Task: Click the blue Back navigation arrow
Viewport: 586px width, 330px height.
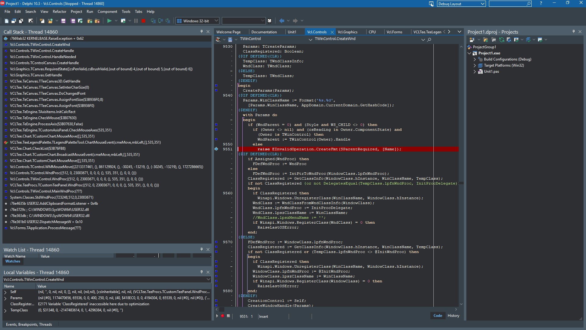Action: click(x=281, y=21)
